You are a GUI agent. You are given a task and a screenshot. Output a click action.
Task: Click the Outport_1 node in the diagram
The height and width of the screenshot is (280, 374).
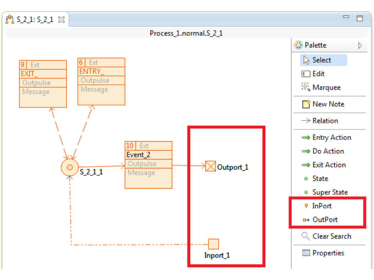tap(210, 167)
